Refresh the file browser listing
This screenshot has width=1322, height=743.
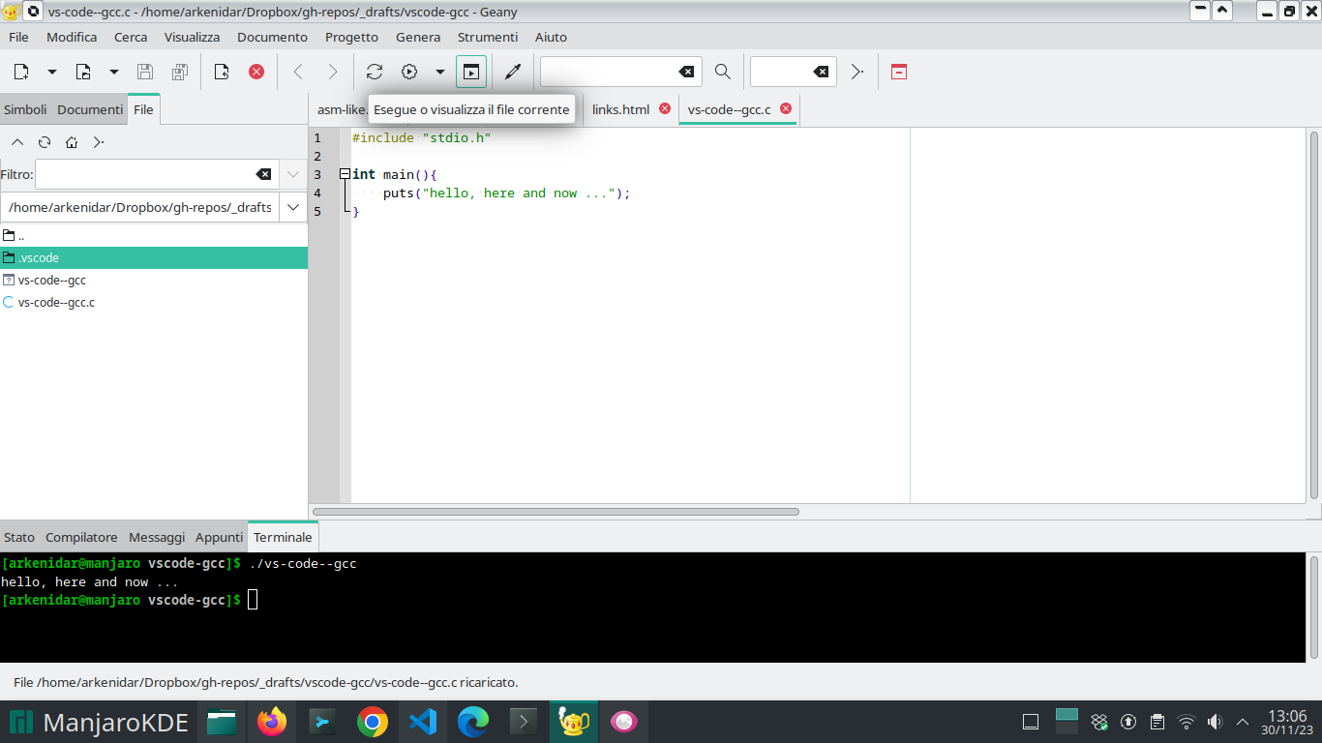click(x=45, y=142)
